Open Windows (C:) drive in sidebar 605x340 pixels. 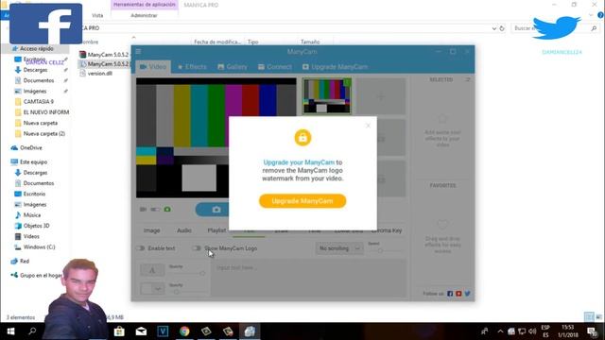point(39,246)
